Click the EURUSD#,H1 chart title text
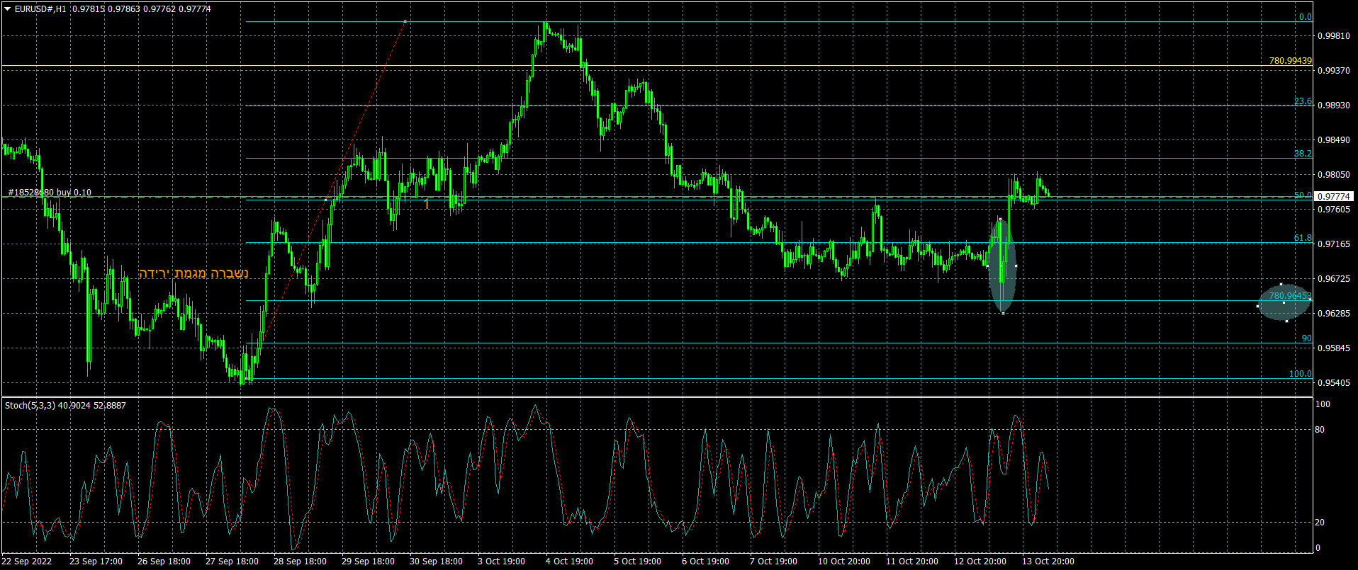This screenshot has height=570, width=1358. pyautogui.click(x=40, y=9)
